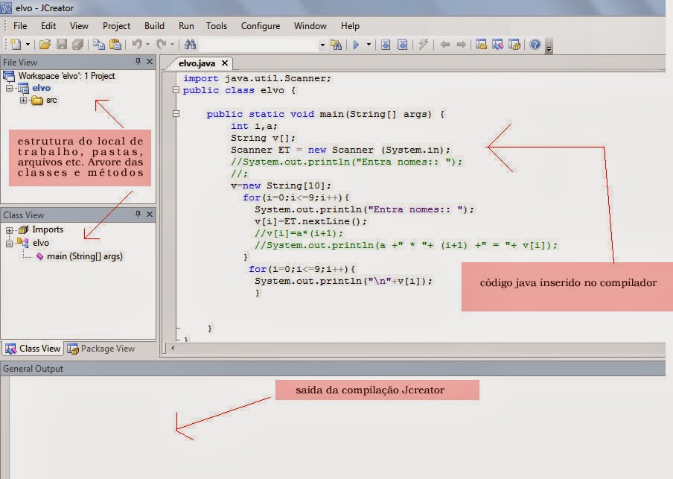Open the Build menu
This screenshot has width=673, height=479.
coord(153,25)
